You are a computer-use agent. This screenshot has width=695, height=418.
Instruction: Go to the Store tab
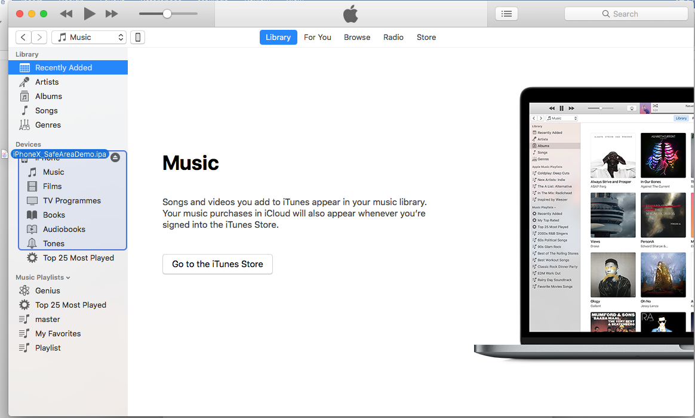tap(426, 37)
